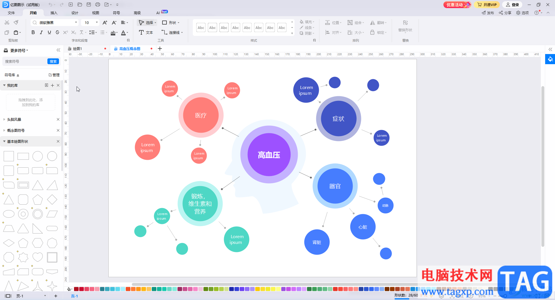Click the 发布 publish button
555x300 pixels.
[x=488, y=13]
